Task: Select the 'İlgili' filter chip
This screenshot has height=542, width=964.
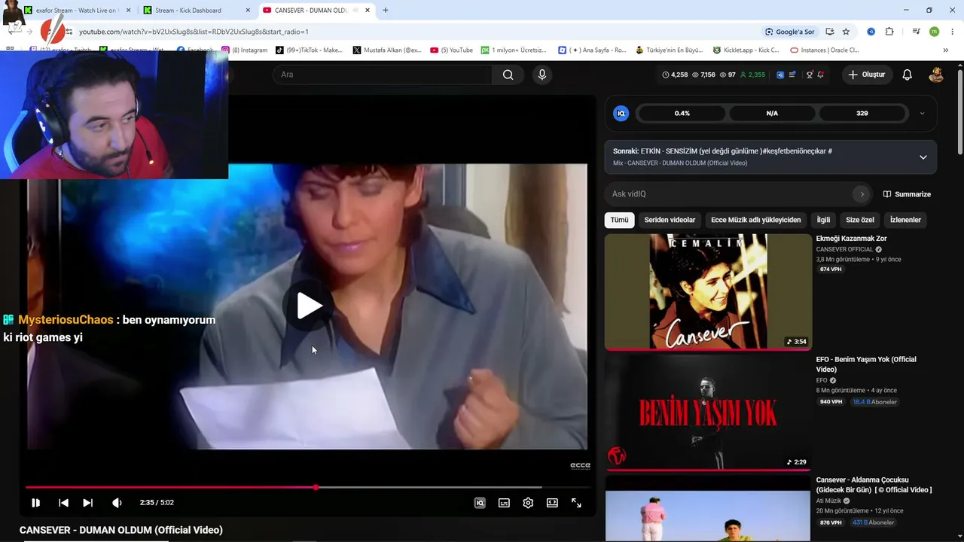Action: coord(823,220)
